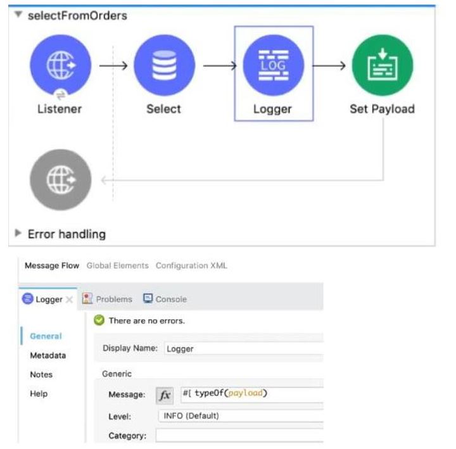
Task: Click the Display Name input field
Action: (244, 349)
